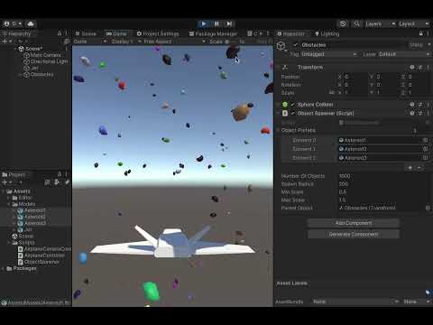This screenshot has height=325, width=433.
Task: Open object picker for Asteroid3 element
Action: click(425, 157)
